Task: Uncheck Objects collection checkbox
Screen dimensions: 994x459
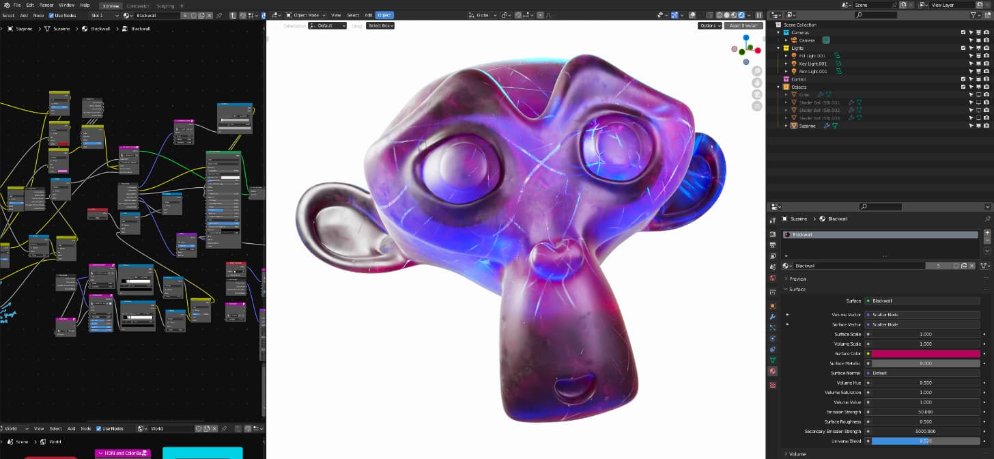Action: point(963,87)
